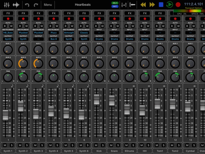Solo the Snare channel
Screen dimensions: 205x154
(x=118, y=145)
